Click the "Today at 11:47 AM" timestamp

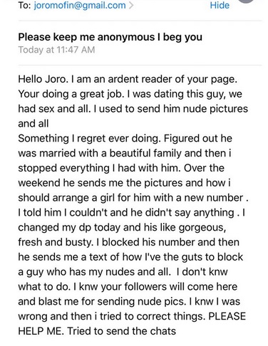click(x=56, y=50)
